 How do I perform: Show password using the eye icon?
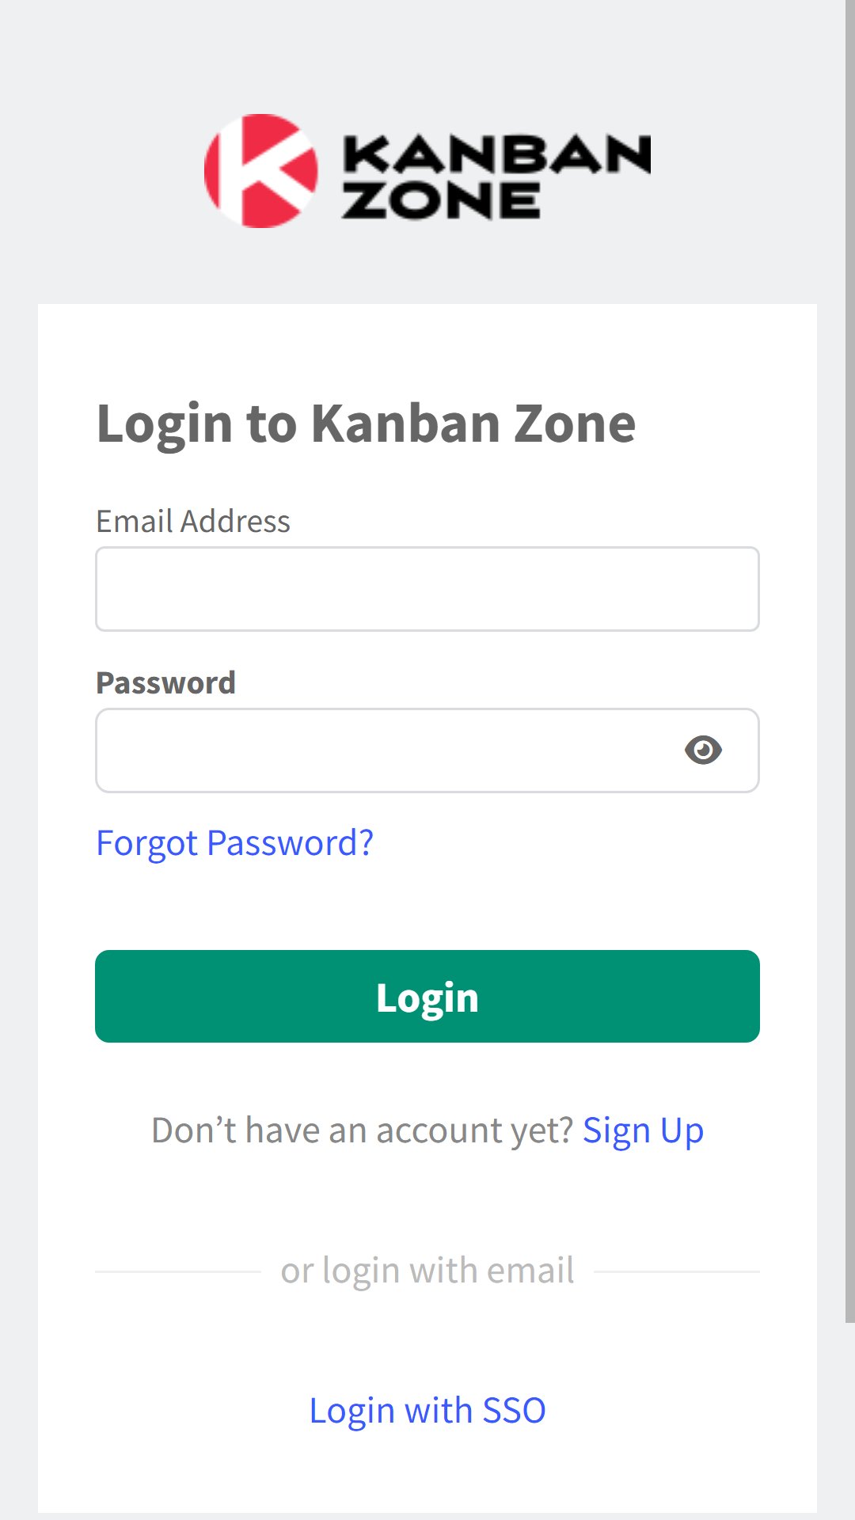point(703,750)
